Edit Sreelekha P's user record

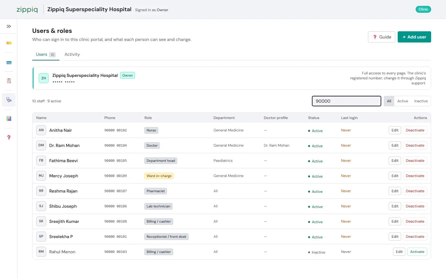click(x=395, y=237)
